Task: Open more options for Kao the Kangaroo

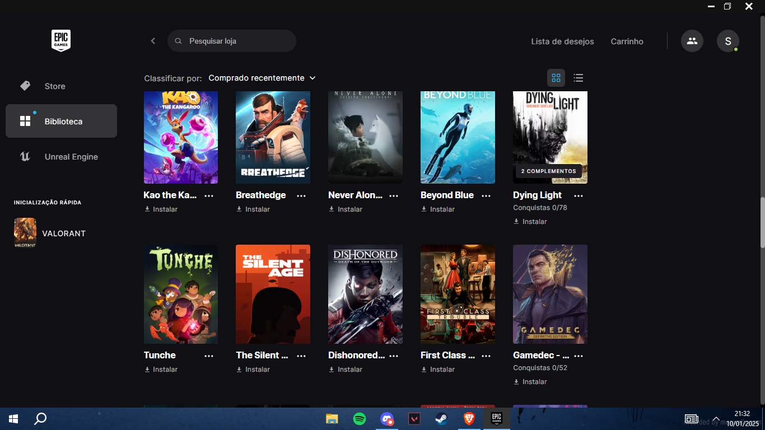Action: click(209, 195)
